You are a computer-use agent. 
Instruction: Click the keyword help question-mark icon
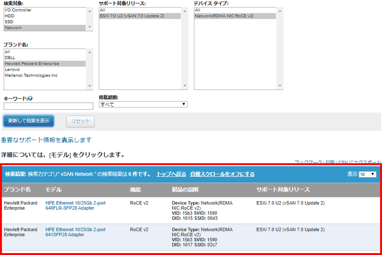tap(30, 98)
